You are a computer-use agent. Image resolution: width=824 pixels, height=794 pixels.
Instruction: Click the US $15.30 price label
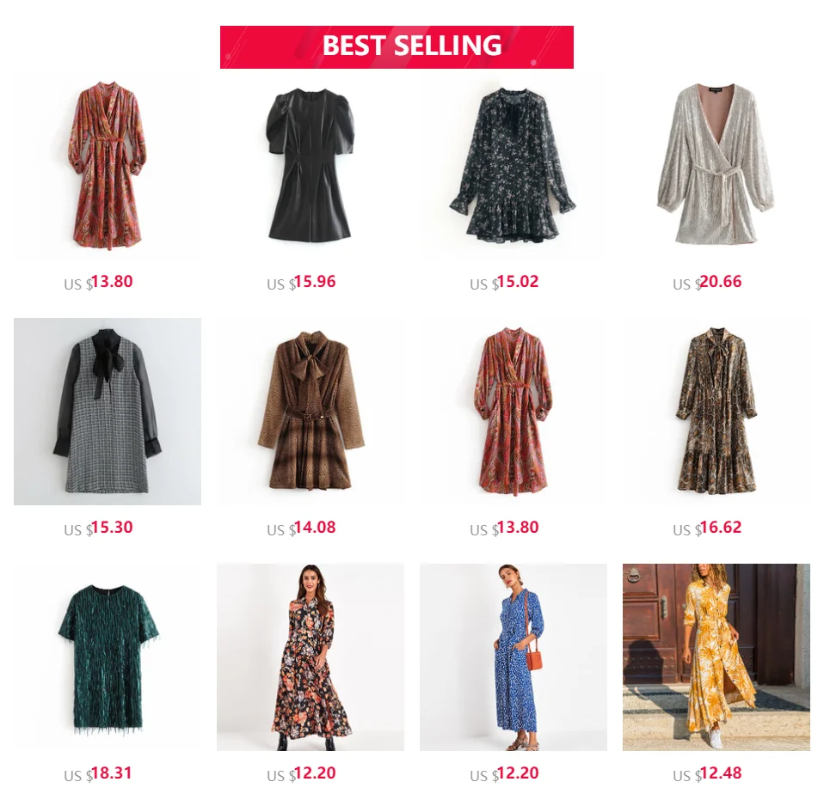click(98, 528)
